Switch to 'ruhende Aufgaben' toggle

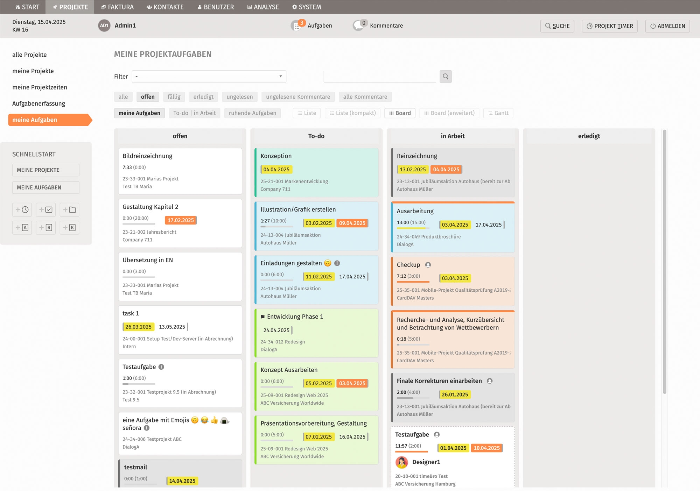(252, 113)
